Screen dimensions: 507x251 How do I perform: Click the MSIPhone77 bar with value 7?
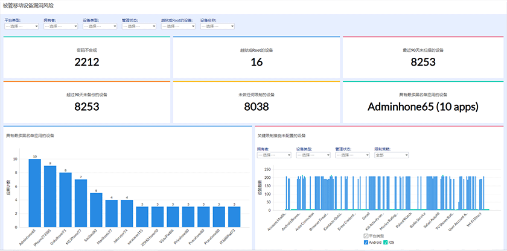pos(81,202)
